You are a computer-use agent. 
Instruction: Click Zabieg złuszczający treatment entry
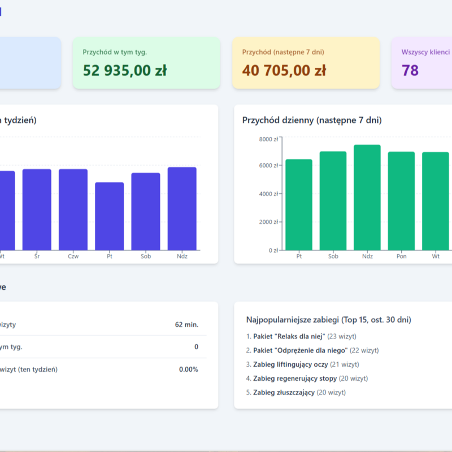tap(284, 392)
